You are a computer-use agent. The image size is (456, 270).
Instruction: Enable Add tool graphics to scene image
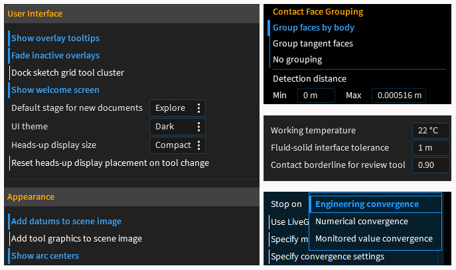tap(76, 239)
